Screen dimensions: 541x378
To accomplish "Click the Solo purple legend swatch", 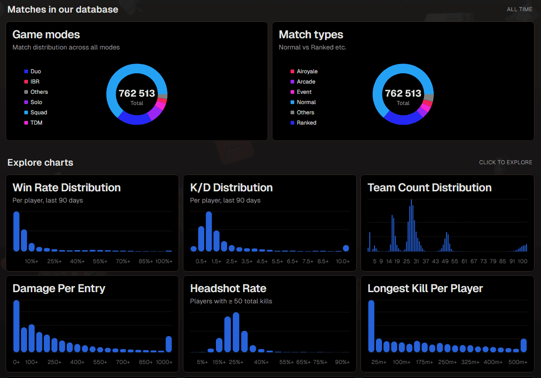I will tap(26, 102).
